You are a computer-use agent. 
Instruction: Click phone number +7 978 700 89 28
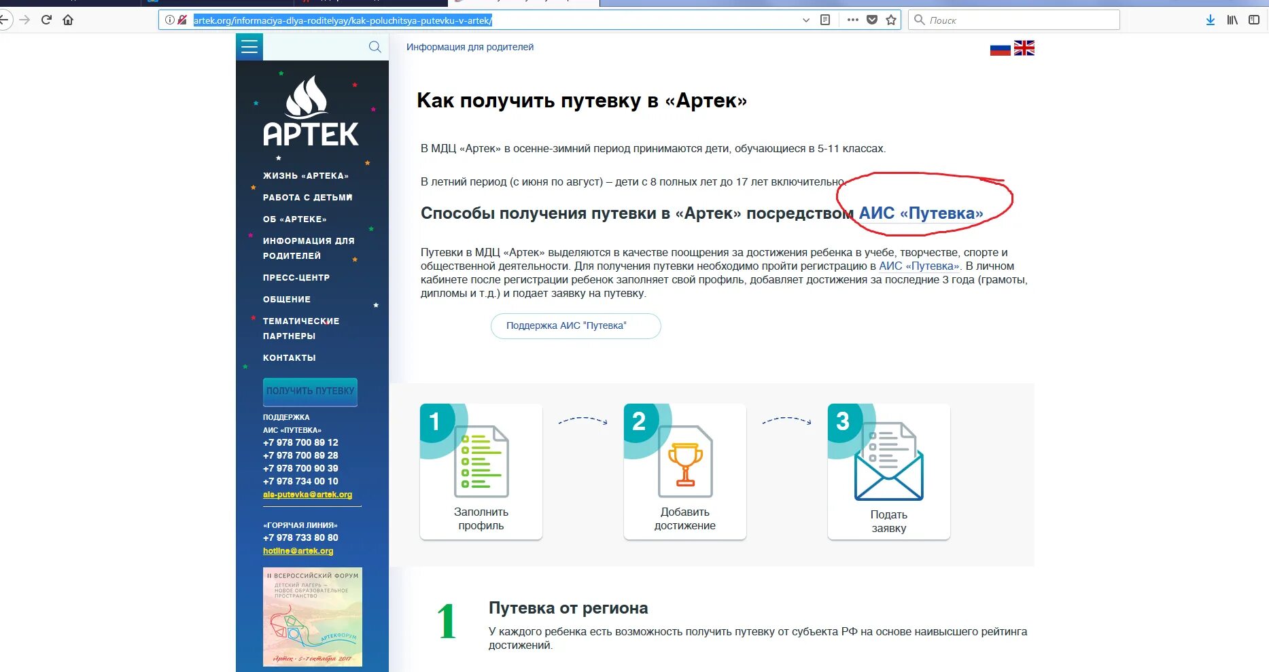click(300, 455)
